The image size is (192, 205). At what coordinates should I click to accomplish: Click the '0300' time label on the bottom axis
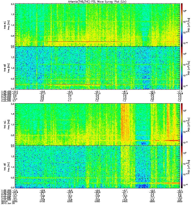[97, 201]
